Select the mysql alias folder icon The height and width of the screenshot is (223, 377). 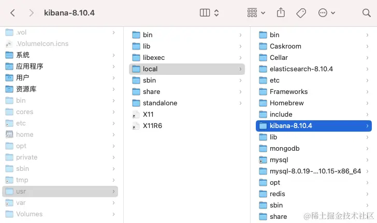point(263,160)
